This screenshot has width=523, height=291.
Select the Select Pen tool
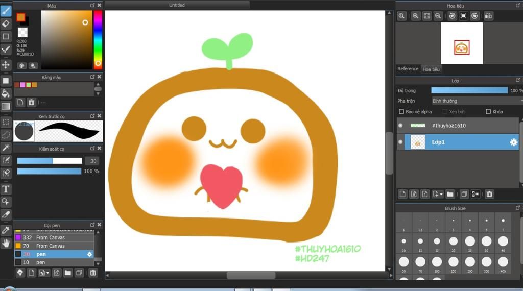coord(6,160)
